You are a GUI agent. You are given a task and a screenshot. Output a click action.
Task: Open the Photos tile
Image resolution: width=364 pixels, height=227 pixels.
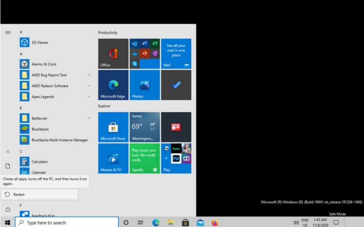coord(145,85)
